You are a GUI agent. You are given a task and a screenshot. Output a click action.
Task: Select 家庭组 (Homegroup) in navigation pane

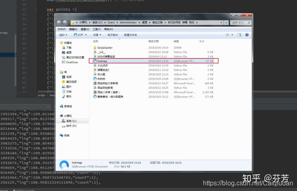[x=66, y=106]
